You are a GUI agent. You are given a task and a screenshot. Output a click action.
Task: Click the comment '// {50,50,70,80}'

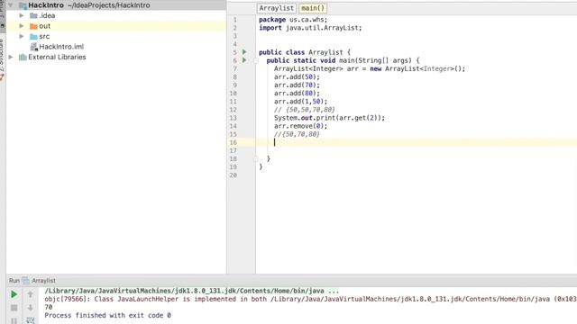tap(305, 110)
